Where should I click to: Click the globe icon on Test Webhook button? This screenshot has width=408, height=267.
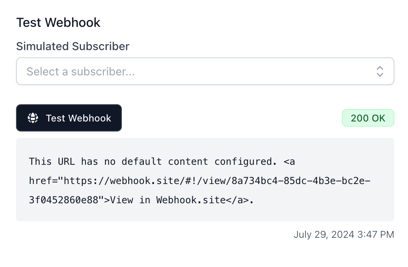[x=33, y=118]
